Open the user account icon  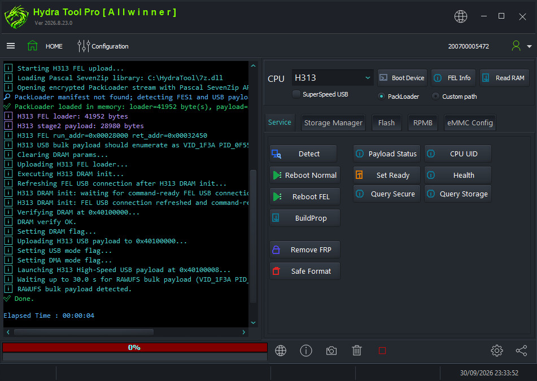(516, 46)
